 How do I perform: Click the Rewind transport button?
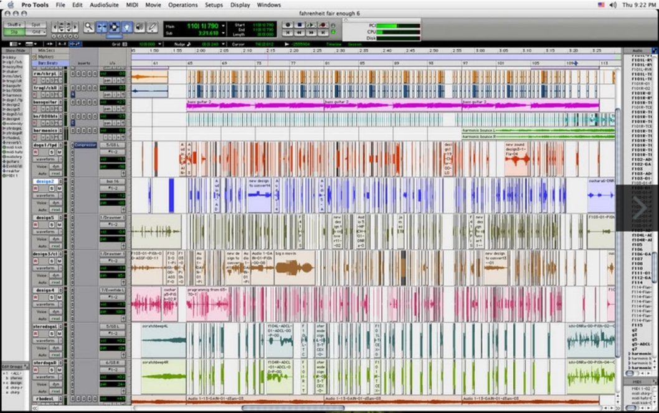[300, 32]
